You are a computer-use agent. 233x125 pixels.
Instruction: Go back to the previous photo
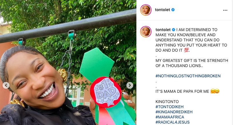[x=6, y=85]
